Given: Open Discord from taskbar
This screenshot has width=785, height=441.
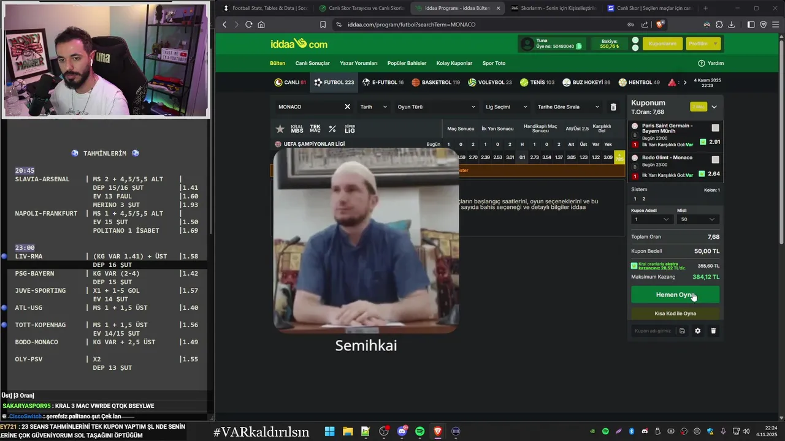Looking at the screenshot, I should [402, 431].
